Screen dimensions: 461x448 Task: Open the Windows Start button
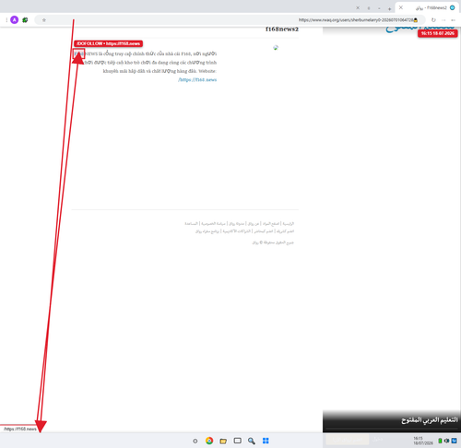(266, 441)
